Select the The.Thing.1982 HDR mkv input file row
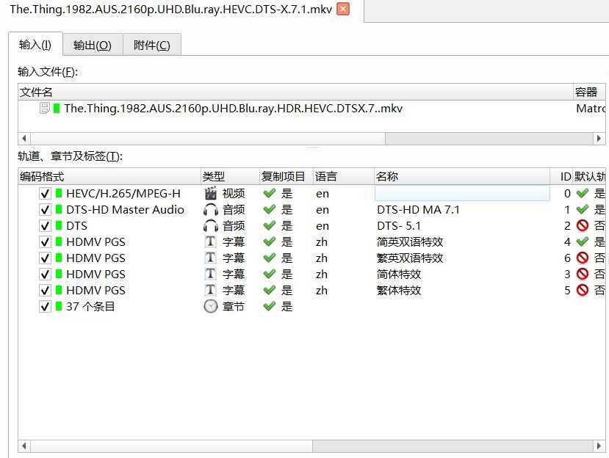This screenshot has height=458, width=609. click(311, 109)
